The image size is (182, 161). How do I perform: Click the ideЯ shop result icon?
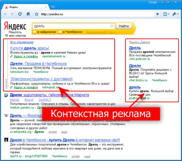tap(6, 140)
